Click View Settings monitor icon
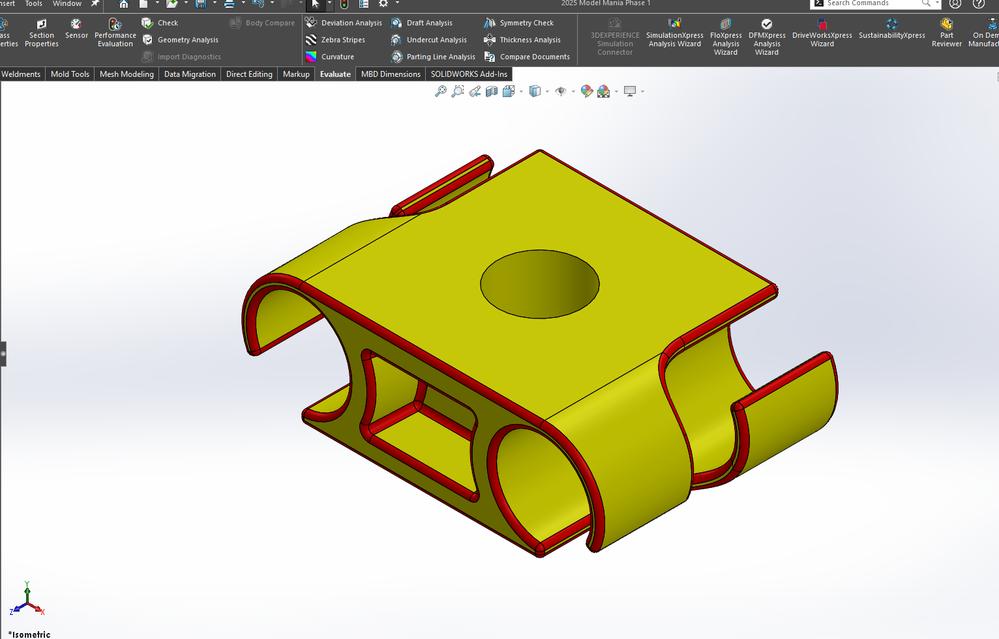Image resolution: width=999 pixels, height=639 pixels. point(630,91)
